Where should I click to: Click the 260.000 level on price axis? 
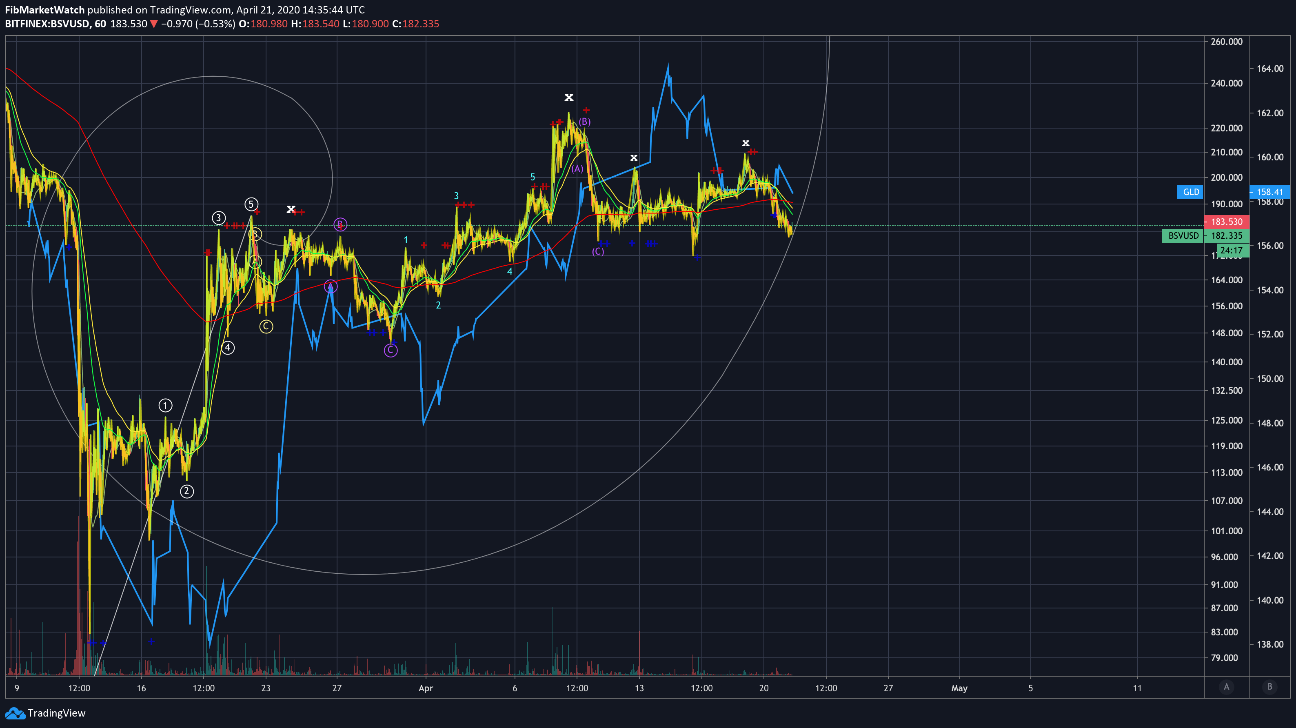[x=1226, y=42]
